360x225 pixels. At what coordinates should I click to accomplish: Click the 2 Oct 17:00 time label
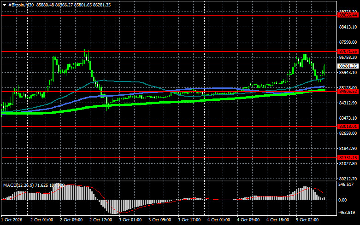pyautogui.click(x=101, y=220)
